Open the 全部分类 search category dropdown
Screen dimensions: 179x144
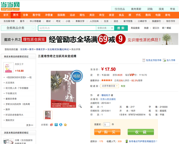click(105, 28)
